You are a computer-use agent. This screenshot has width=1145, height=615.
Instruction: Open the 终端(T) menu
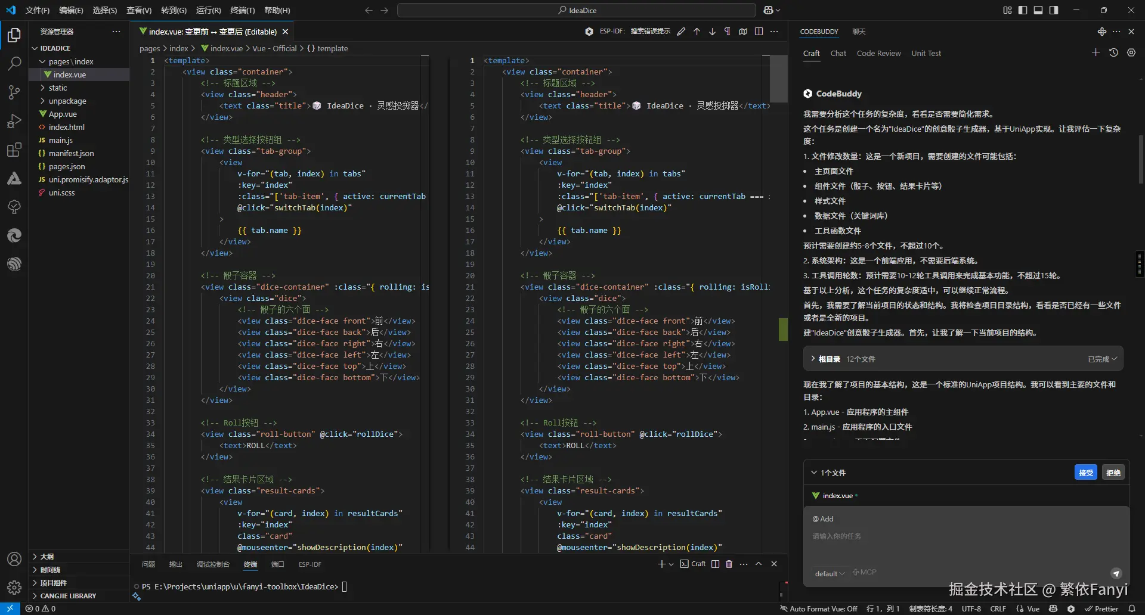pos(242,10)
